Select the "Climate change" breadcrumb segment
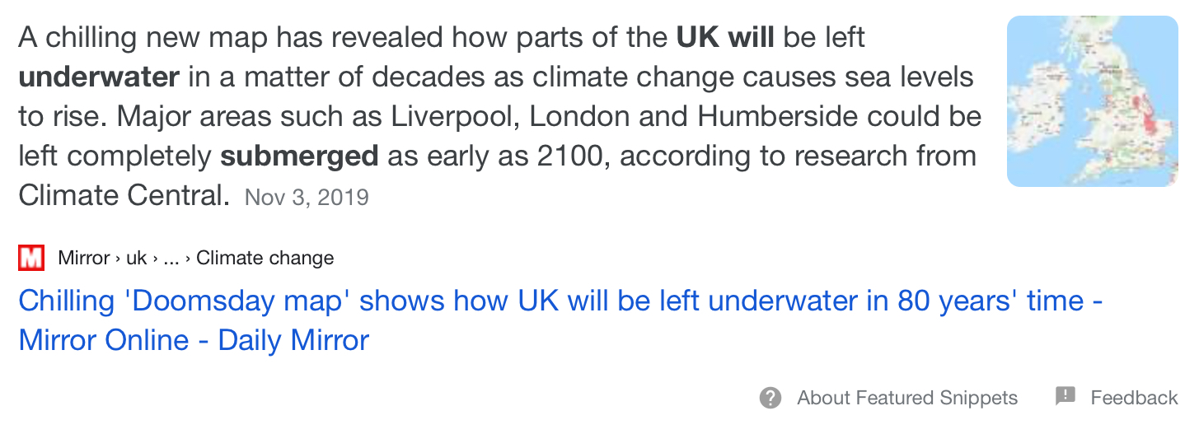This screenshot has height=434, width=1199. tap(265, 259)
